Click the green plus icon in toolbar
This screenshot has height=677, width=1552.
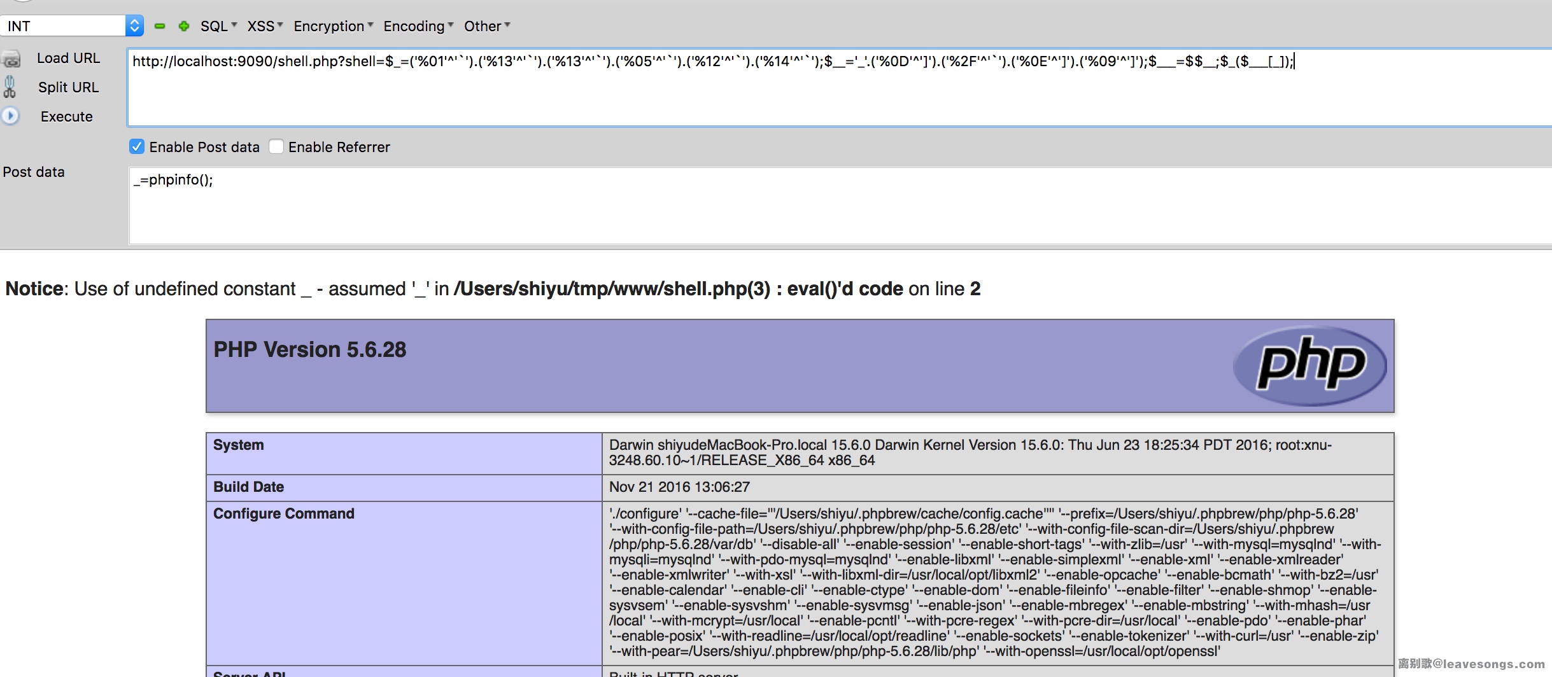(184, 26)
